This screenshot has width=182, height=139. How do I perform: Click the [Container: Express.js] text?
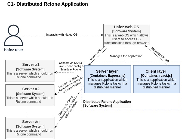[107, 76]
